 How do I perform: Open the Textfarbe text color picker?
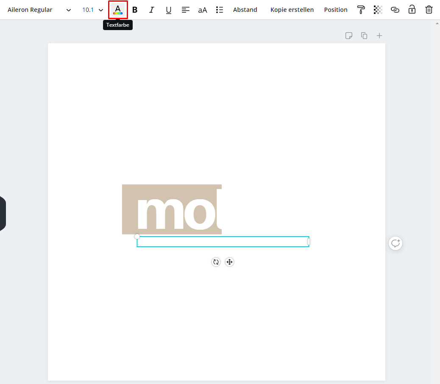click(x=118, y=10)
